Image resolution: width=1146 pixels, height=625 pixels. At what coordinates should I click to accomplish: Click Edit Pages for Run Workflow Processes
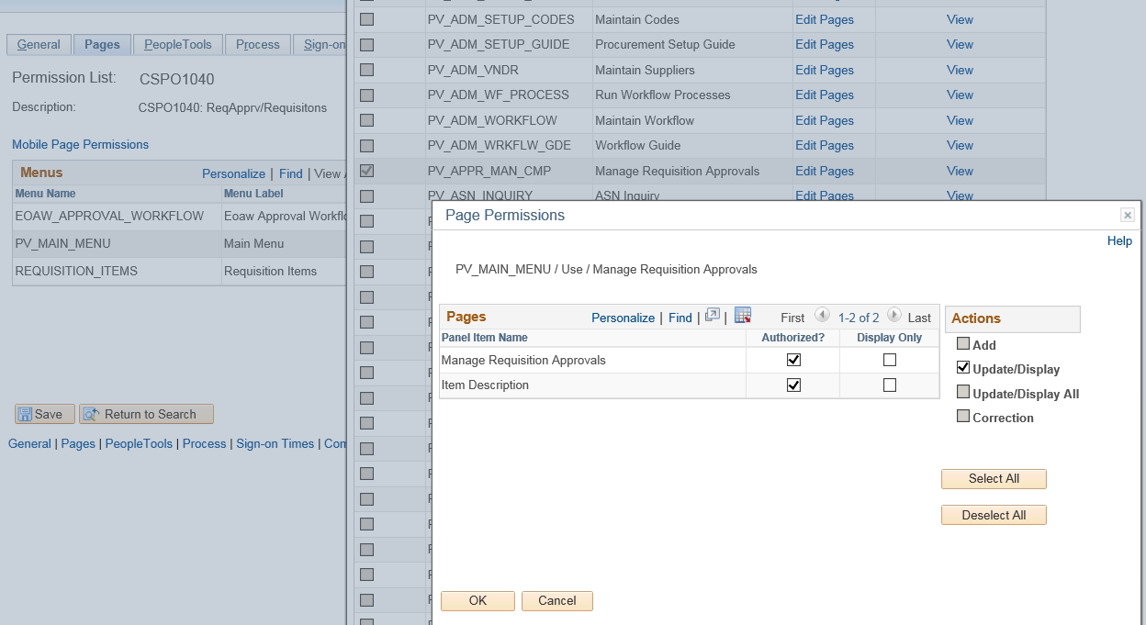(x=825, y=95)
